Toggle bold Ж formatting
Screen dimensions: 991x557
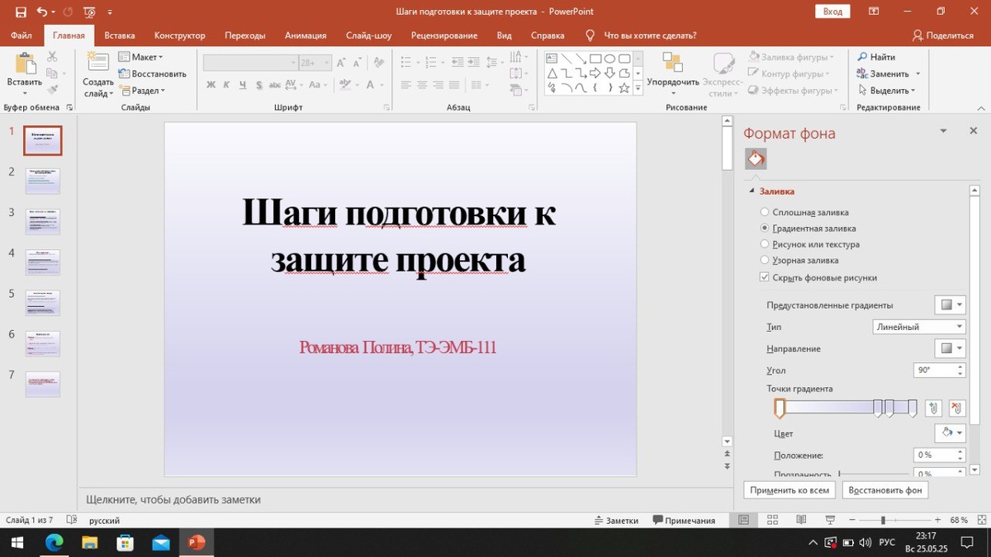coord(211,85)
